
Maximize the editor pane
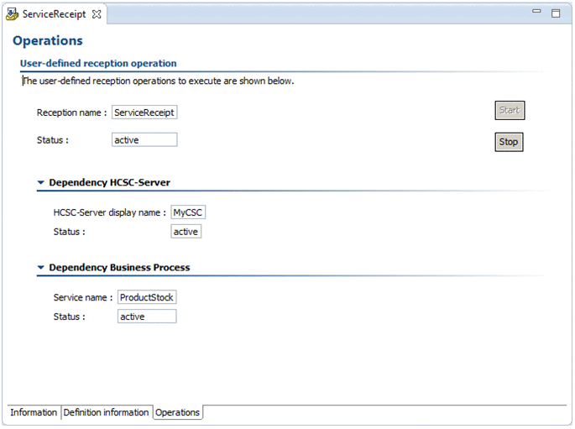point(556,13)
